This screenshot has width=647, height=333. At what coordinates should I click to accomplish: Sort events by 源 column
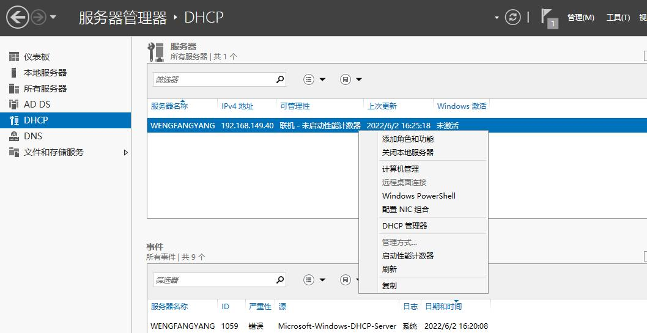point(283,307)
